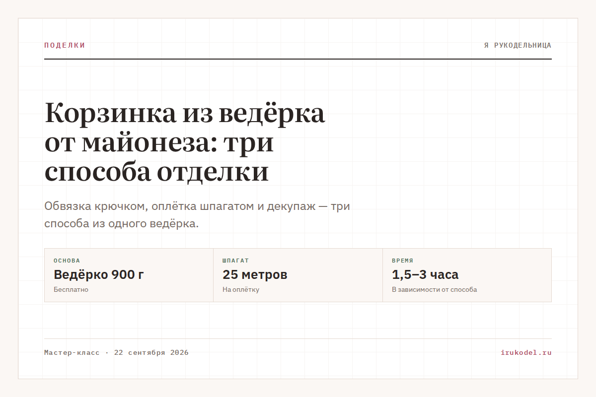Click the value Ведёрко 900 г
The image size is (596, 397).
tap(99, 274)
